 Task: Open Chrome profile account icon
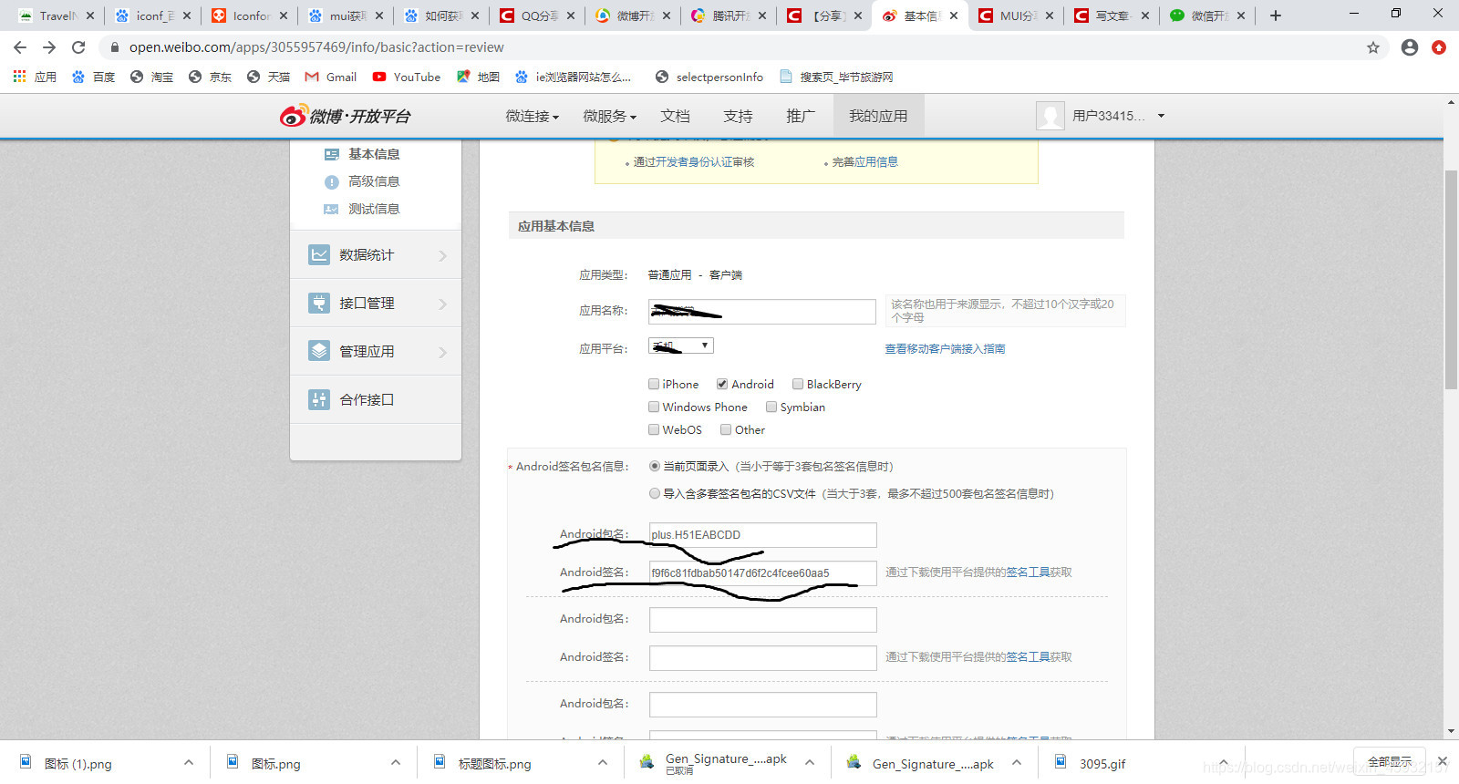(1410, 47)
